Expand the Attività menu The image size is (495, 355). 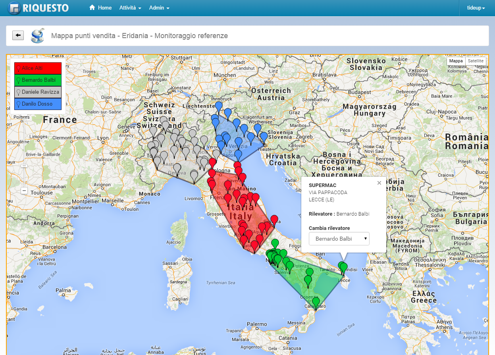(x=130, y=8)
